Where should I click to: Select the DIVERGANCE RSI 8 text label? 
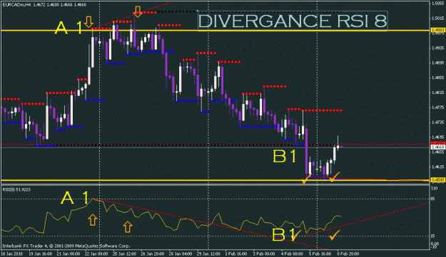click(293, 21)
